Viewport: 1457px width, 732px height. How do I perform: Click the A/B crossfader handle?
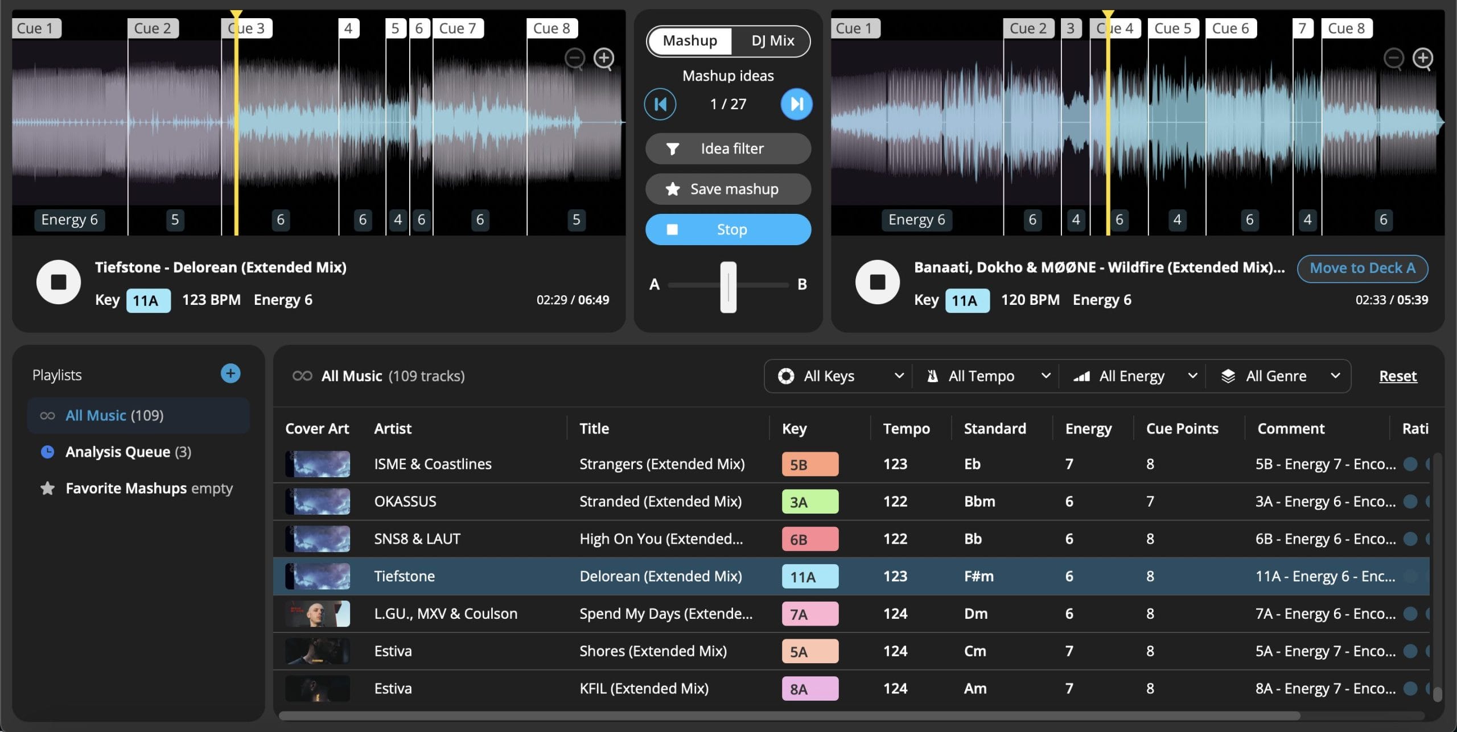(x=728, y=287)
